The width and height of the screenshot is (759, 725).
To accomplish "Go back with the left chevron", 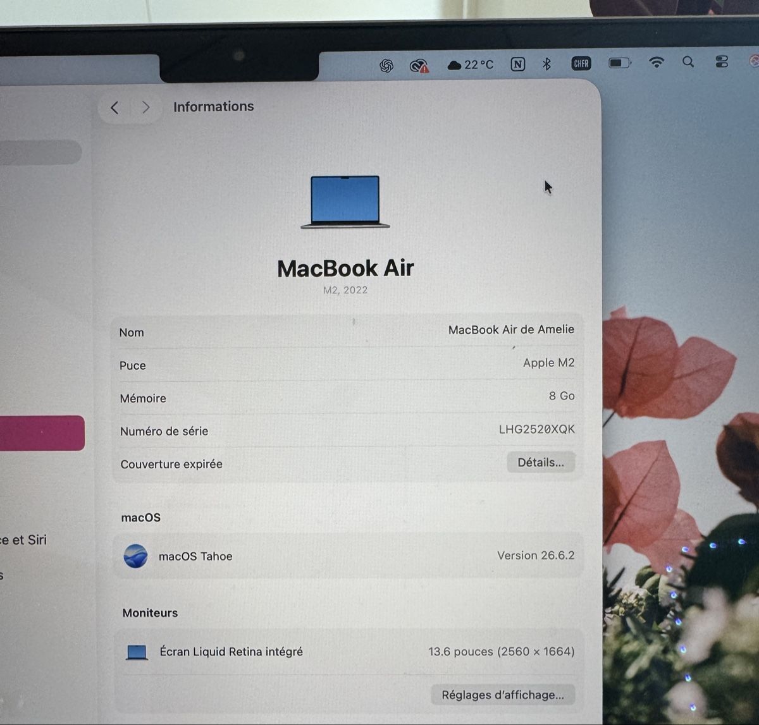I will (x=114, y=107).
